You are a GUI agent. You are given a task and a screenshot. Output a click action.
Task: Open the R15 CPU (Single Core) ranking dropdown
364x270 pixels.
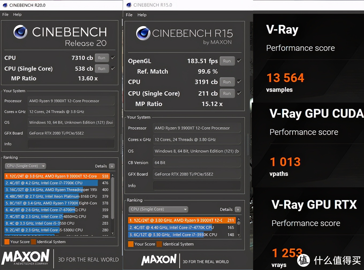click(158, 209)
